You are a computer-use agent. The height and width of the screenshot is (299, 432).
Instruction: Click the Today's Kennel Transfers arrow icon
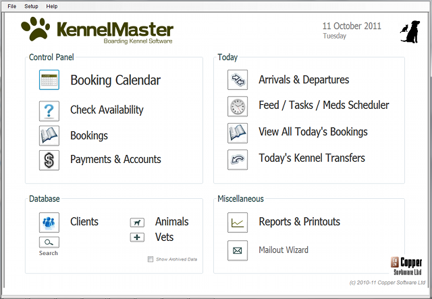point(238,160)
